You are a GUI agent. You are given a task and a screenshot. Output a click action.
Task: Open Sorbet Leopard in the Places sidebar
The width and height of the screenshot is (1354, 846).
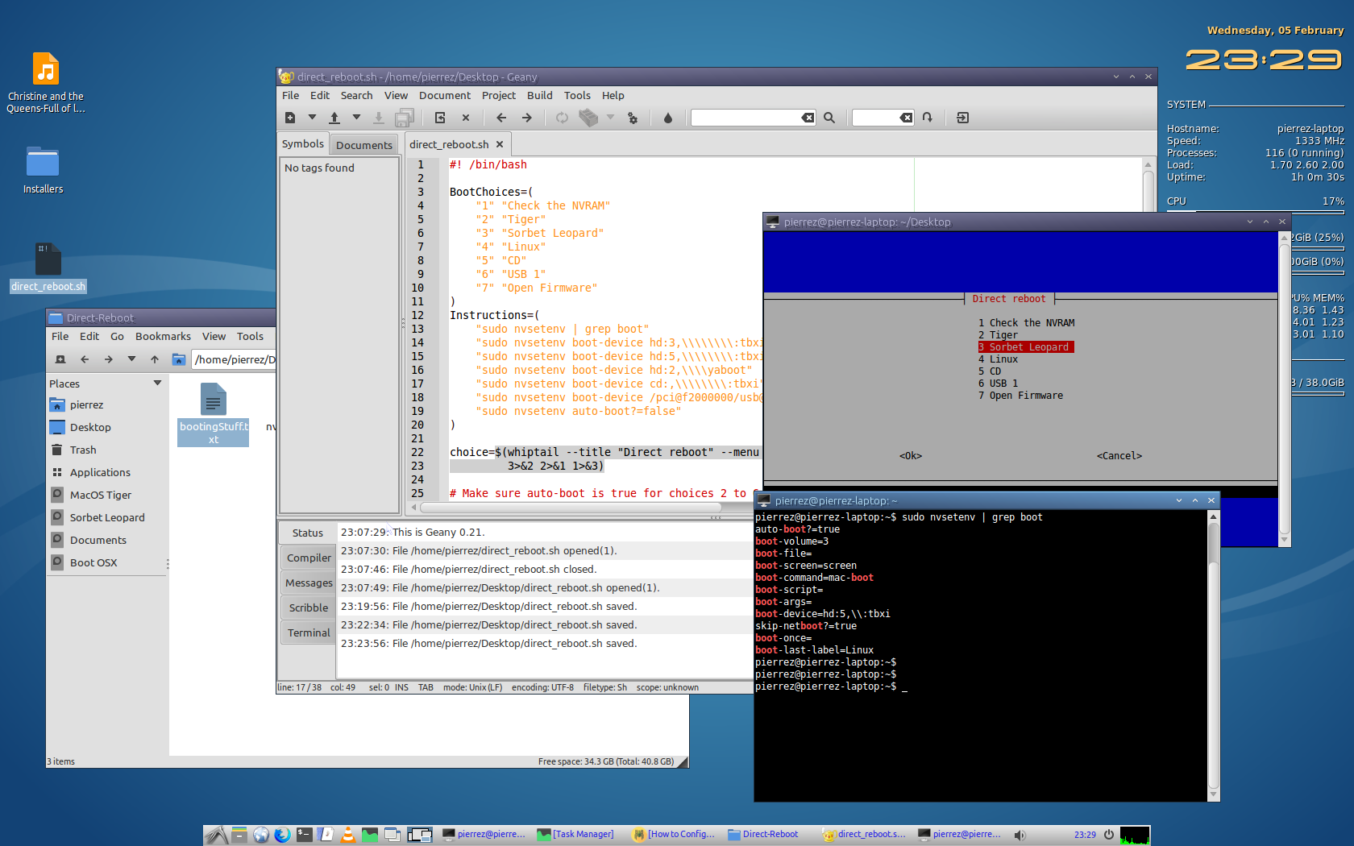107,517
